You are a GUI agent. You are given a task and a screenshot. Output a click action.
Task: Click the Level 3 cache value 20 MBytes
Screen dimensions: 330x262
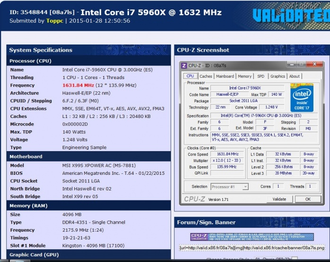pos(283,173)
